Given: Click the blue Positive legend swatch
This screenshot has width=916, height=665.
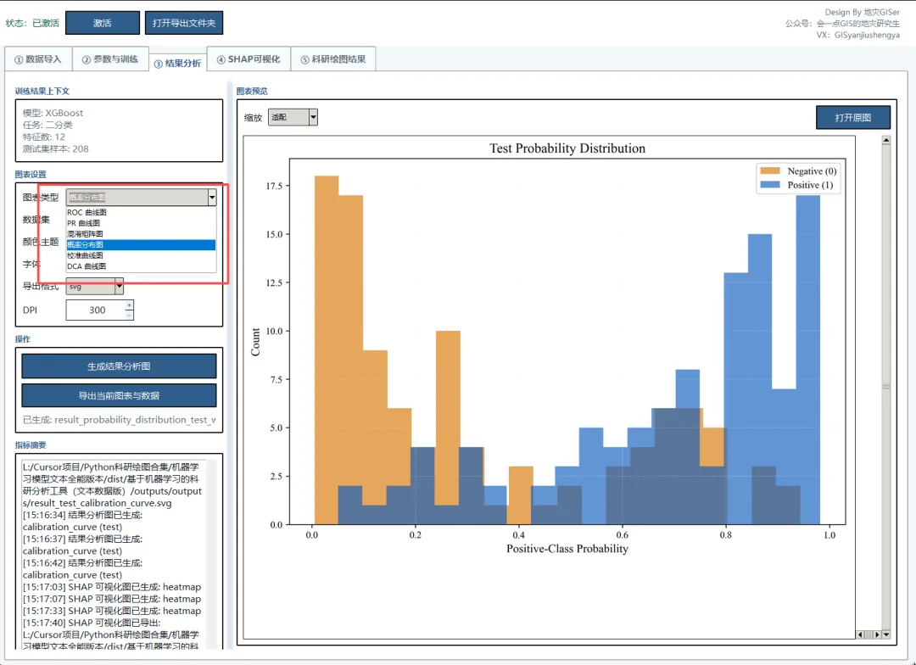Looking at the screenshot, I should 770,185.
